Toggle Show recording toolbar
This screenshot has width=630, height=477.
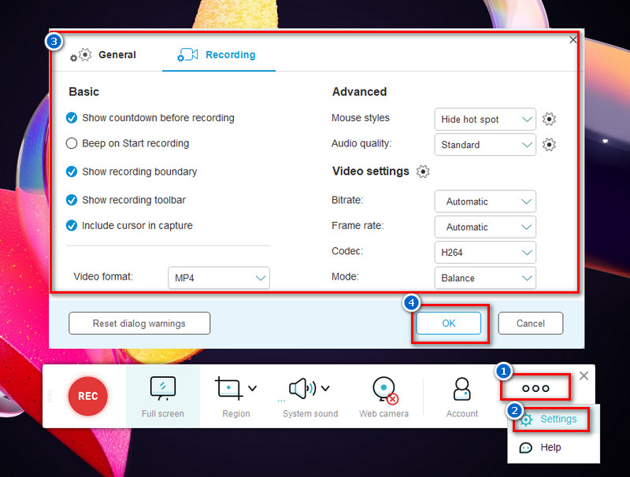72,200
